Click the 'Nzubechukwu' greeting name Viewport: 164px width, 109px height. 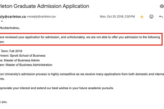[10, 28]
